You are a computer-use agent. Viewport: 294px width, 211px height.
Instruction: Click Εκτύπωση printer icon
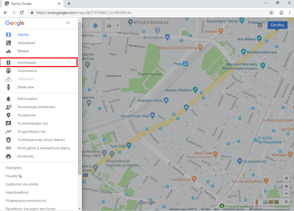(9, 156)
